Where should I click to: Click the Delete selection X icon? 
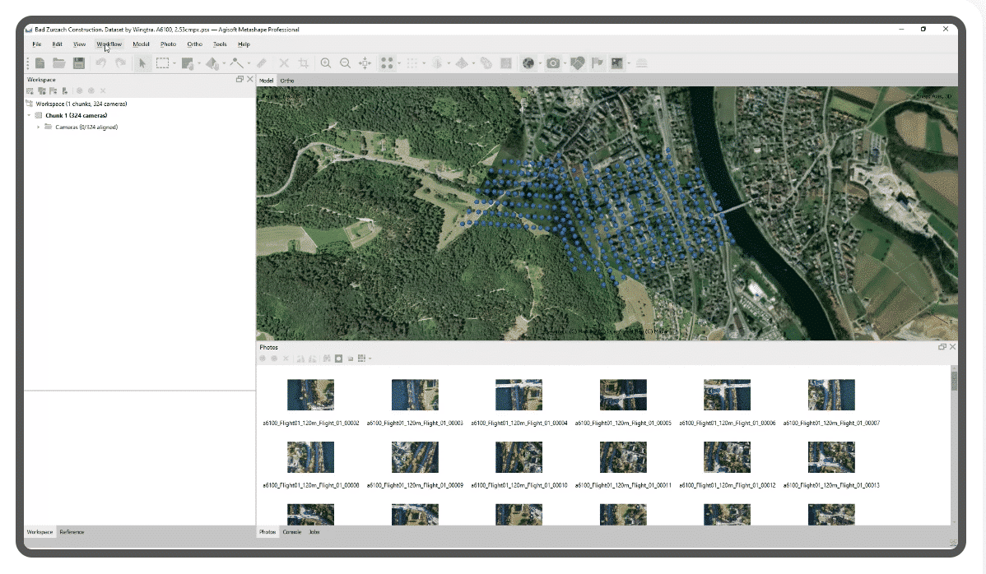(x=284, y=62)
